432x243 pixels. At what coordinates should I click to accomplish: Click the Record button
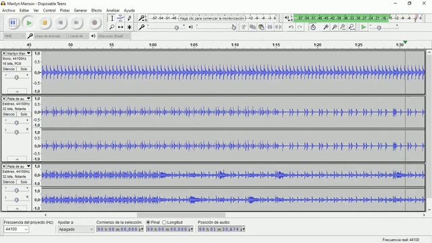[x=94, y=22]
